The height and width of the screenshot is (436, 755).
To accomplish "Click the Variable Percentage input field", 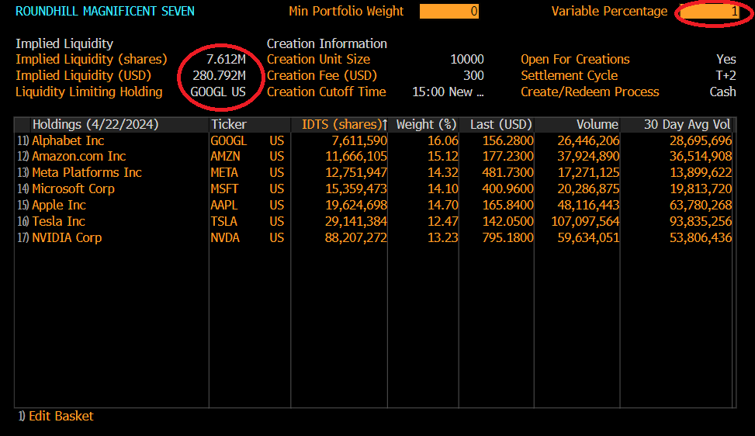I will click(x=709, y=11).
